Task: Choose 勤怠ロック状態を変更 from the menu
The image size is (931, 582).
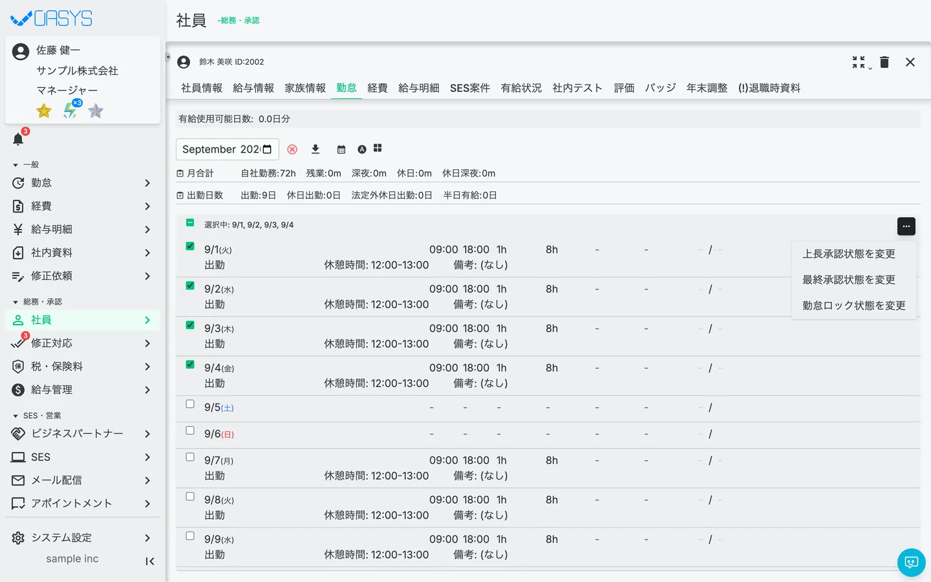Action: [x=853, y=306]
